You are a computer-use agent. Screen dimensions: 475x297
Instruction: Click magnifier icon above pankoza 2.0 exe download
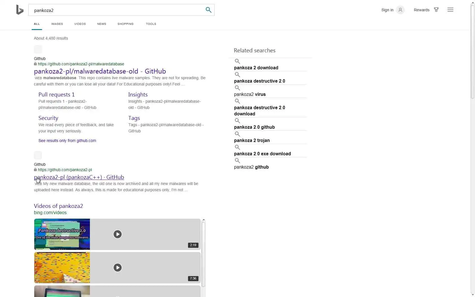pyautogui.click(x=237, y=147)
